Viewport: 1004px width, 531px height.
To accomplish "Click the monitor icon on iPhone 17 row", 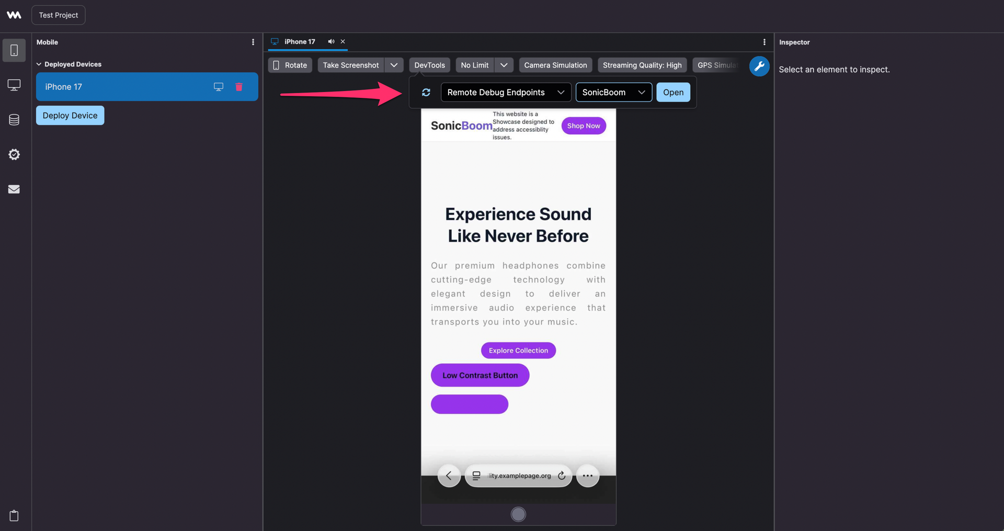I will pos(219,87).
